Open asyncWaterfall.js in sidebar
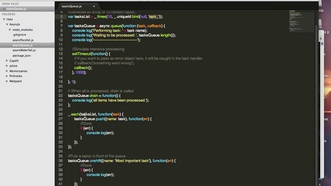Viewport: 331px width, 186px height. click(x=24, y=50)
